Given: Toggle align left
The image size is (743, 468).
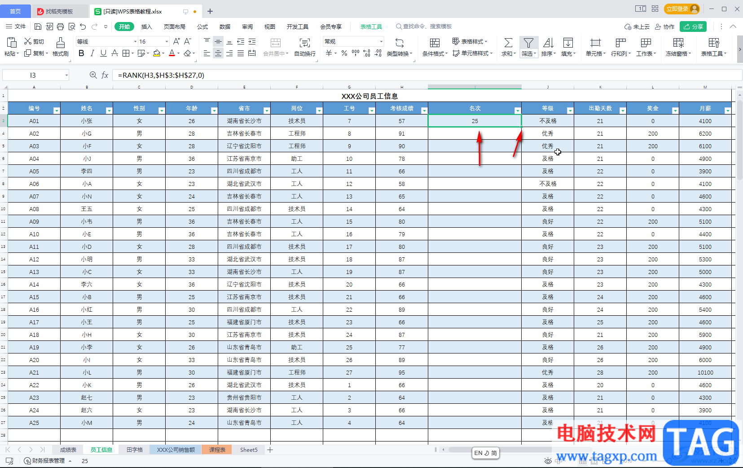Looking at the screenshot, I should click(x=207, y=53).
